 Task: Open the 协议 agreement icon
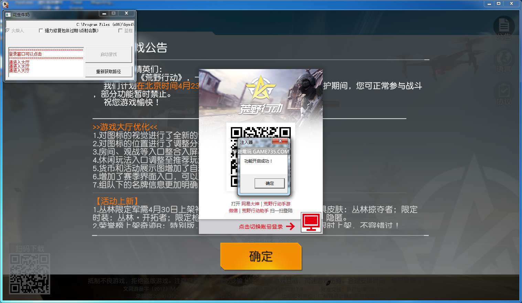pos(504,94)
